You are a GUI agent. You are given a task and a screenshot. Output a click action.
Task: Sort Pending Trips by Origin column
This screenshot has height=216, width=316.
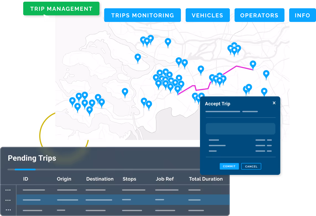tap(64, 179)
